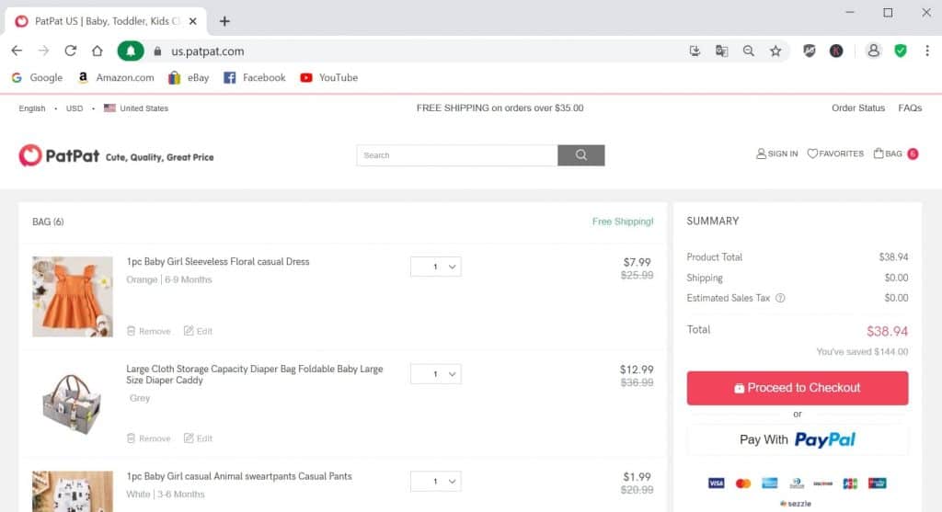Open the FAQs page
The height and width of the screenshot is (512, 942).
910,108
